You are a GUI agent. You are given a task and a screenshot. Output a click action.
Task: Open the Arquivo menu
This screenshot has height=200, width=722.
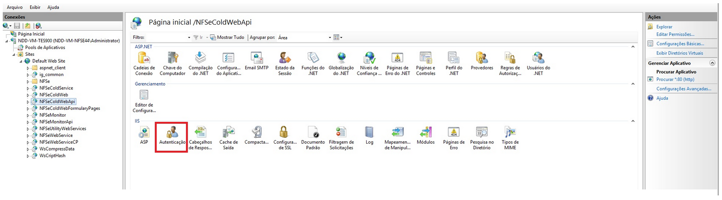coord(15,7)
